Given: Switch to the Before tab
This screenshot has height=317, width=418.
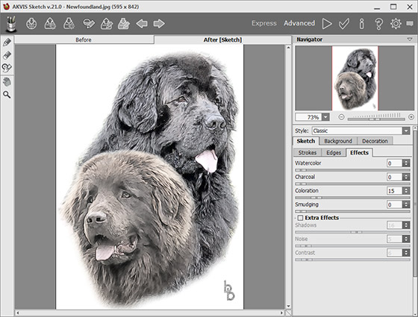Looking at the screenshot, I should pos(84,40).
